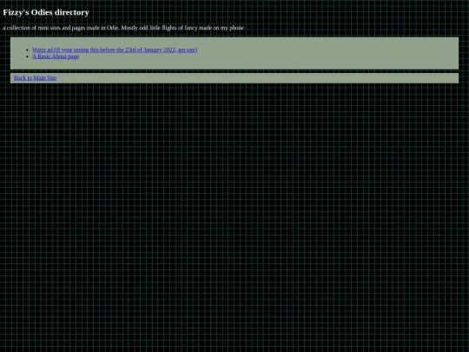469x352 pixels.
Task: Click the 'a collection of mini sites' description text
Action: (x=123, y=28)
